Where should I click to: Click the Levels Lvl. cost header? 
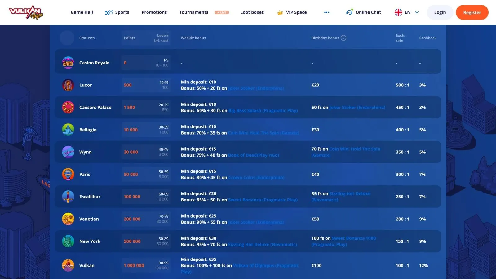click(x=161, y=38)
